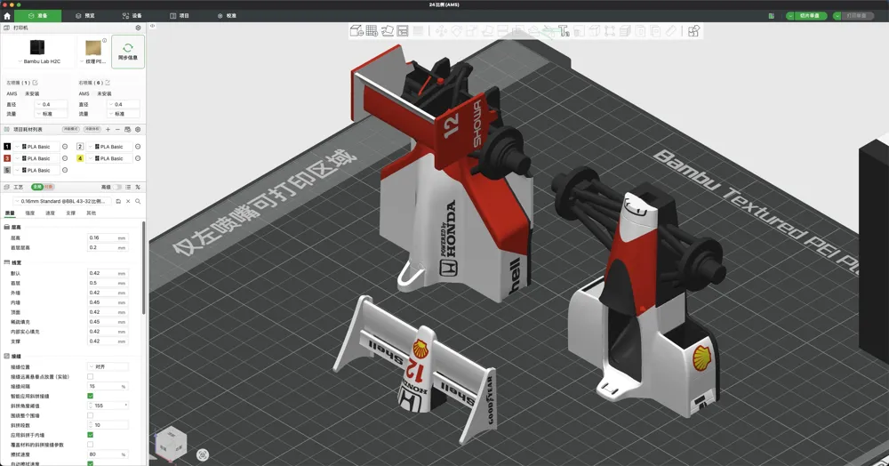
Task: Open right nozzle diameter 0.4 dropdown
Action: pos(123,104)
